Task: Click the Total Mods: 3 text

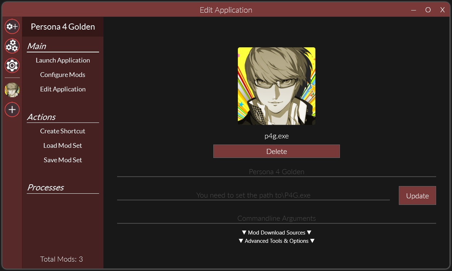Action: coord(61,259)
